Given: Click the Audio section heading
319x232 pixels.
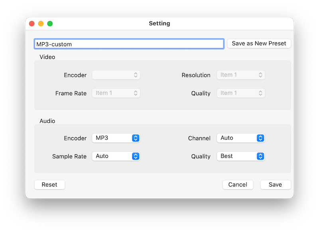Looking at the screenshot, I should [47, 121].
